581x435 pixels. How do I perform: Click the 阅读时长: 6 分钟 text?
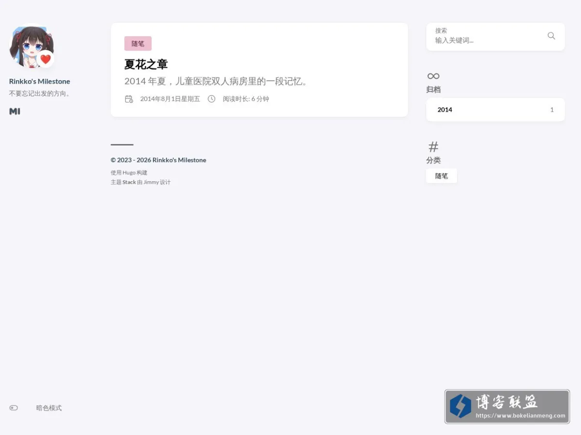pos(246,99)
